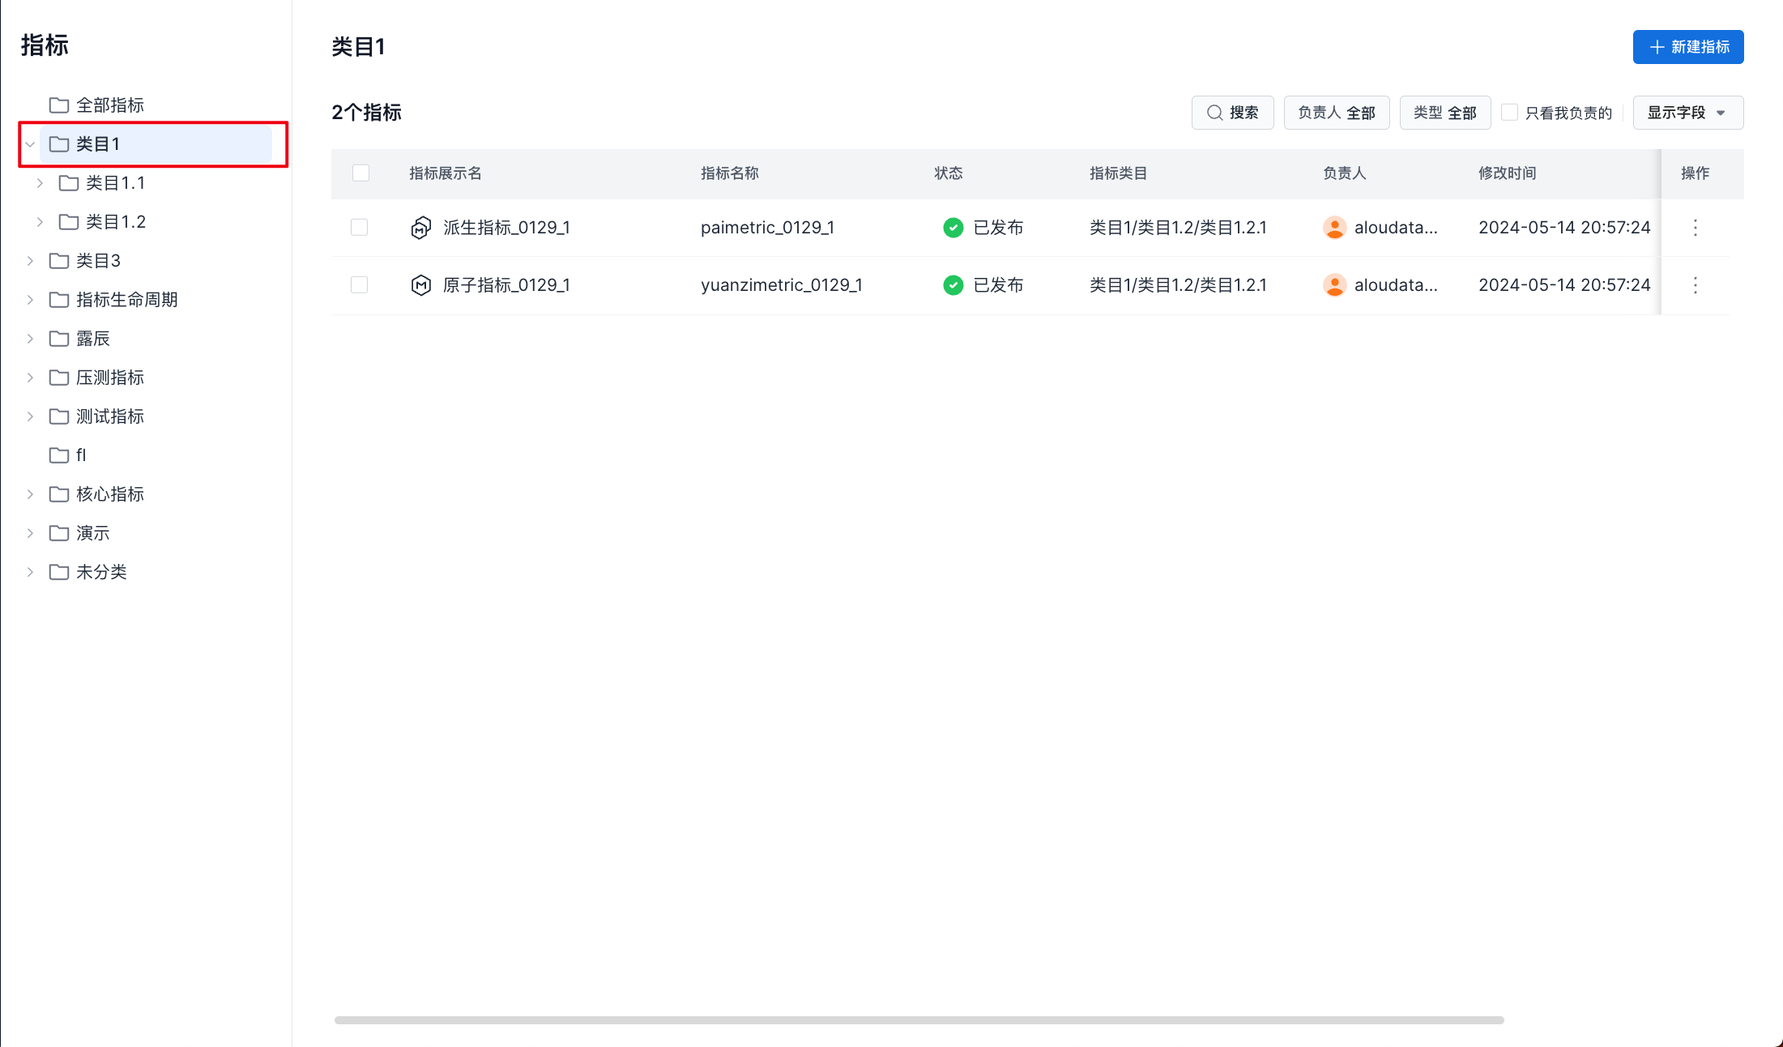Click folder icon next to 全部指标
The height and width of the screenshot is (1047, 1783).
coord(58,105)
